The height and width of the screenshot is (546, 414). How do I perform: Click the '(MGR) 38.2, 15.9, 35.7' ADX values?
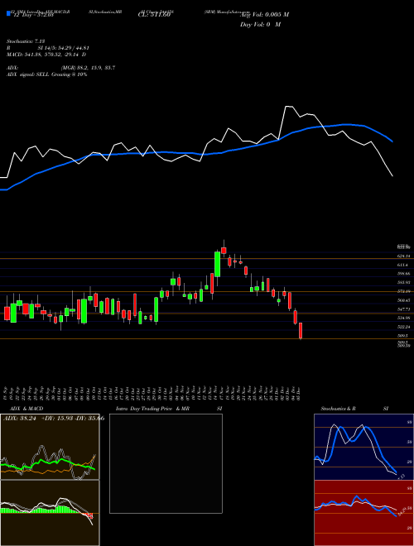pyautogui.click(x=88, y=68)
